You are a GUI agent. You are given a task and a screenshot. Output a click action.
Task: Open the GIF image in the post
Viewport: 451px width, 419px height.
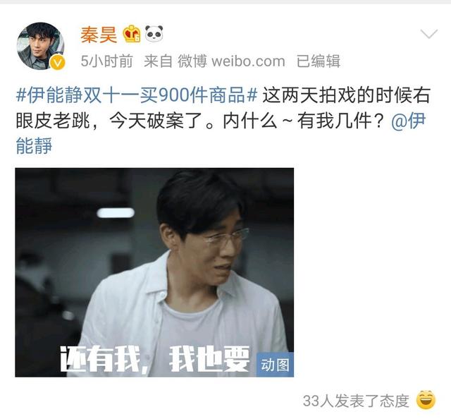coord(154,272)
